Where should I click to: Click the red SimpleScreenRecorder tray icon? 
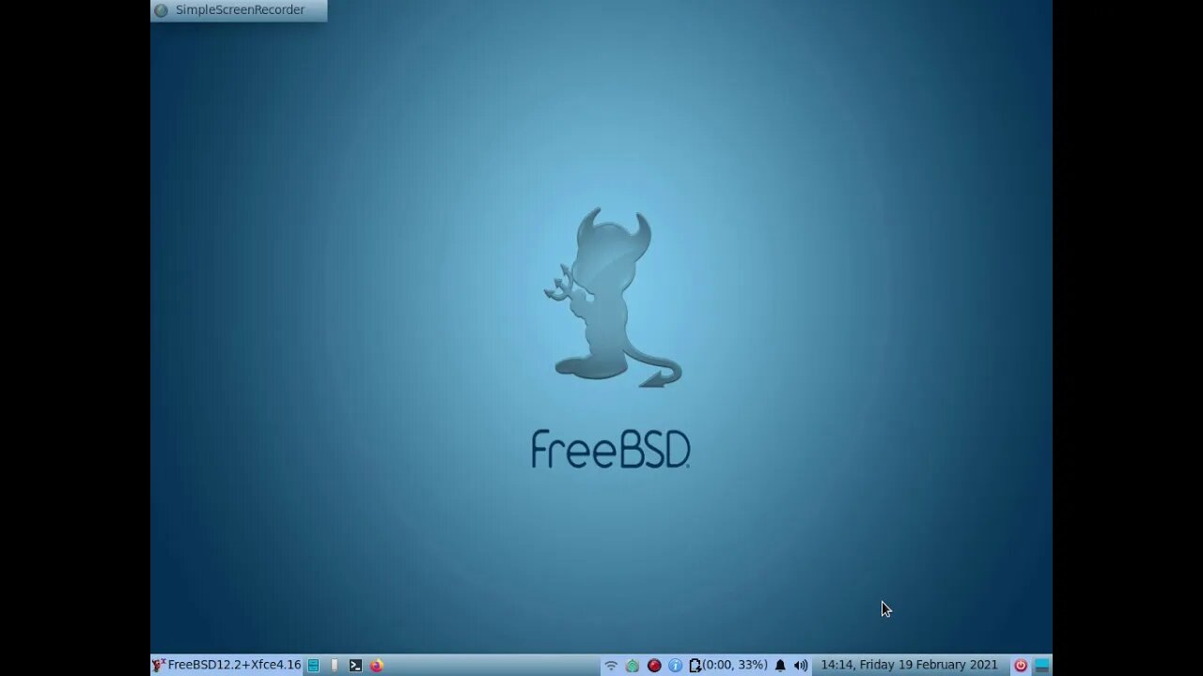point(654,665)
